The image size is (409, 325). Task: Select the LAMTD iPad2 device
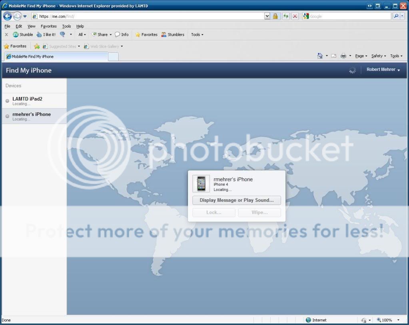click(34, 101)
